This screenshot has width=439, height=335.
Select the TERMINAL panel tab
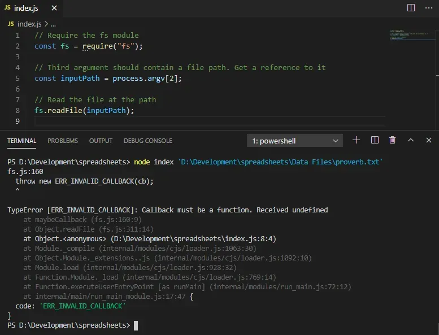coord(22,141)
